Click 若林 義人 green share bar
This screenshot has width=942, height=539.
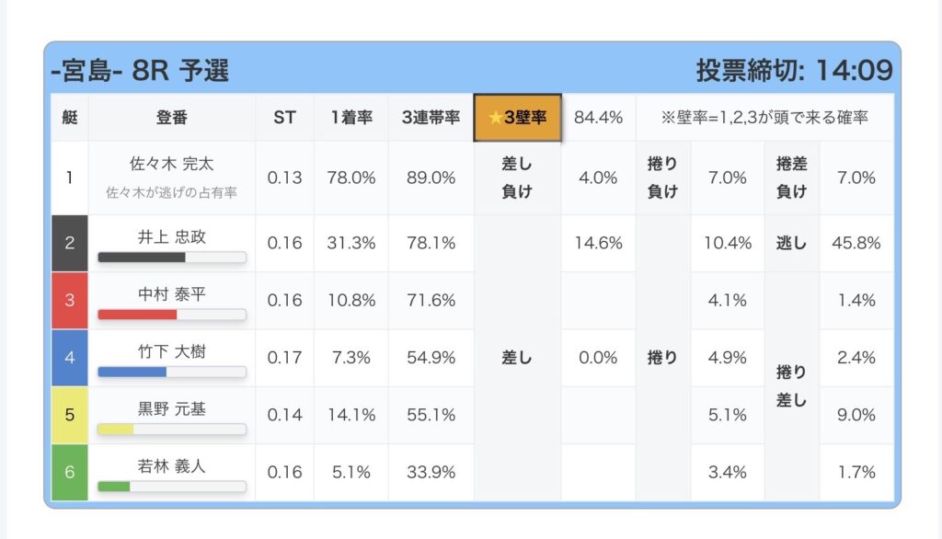(172, 486)
